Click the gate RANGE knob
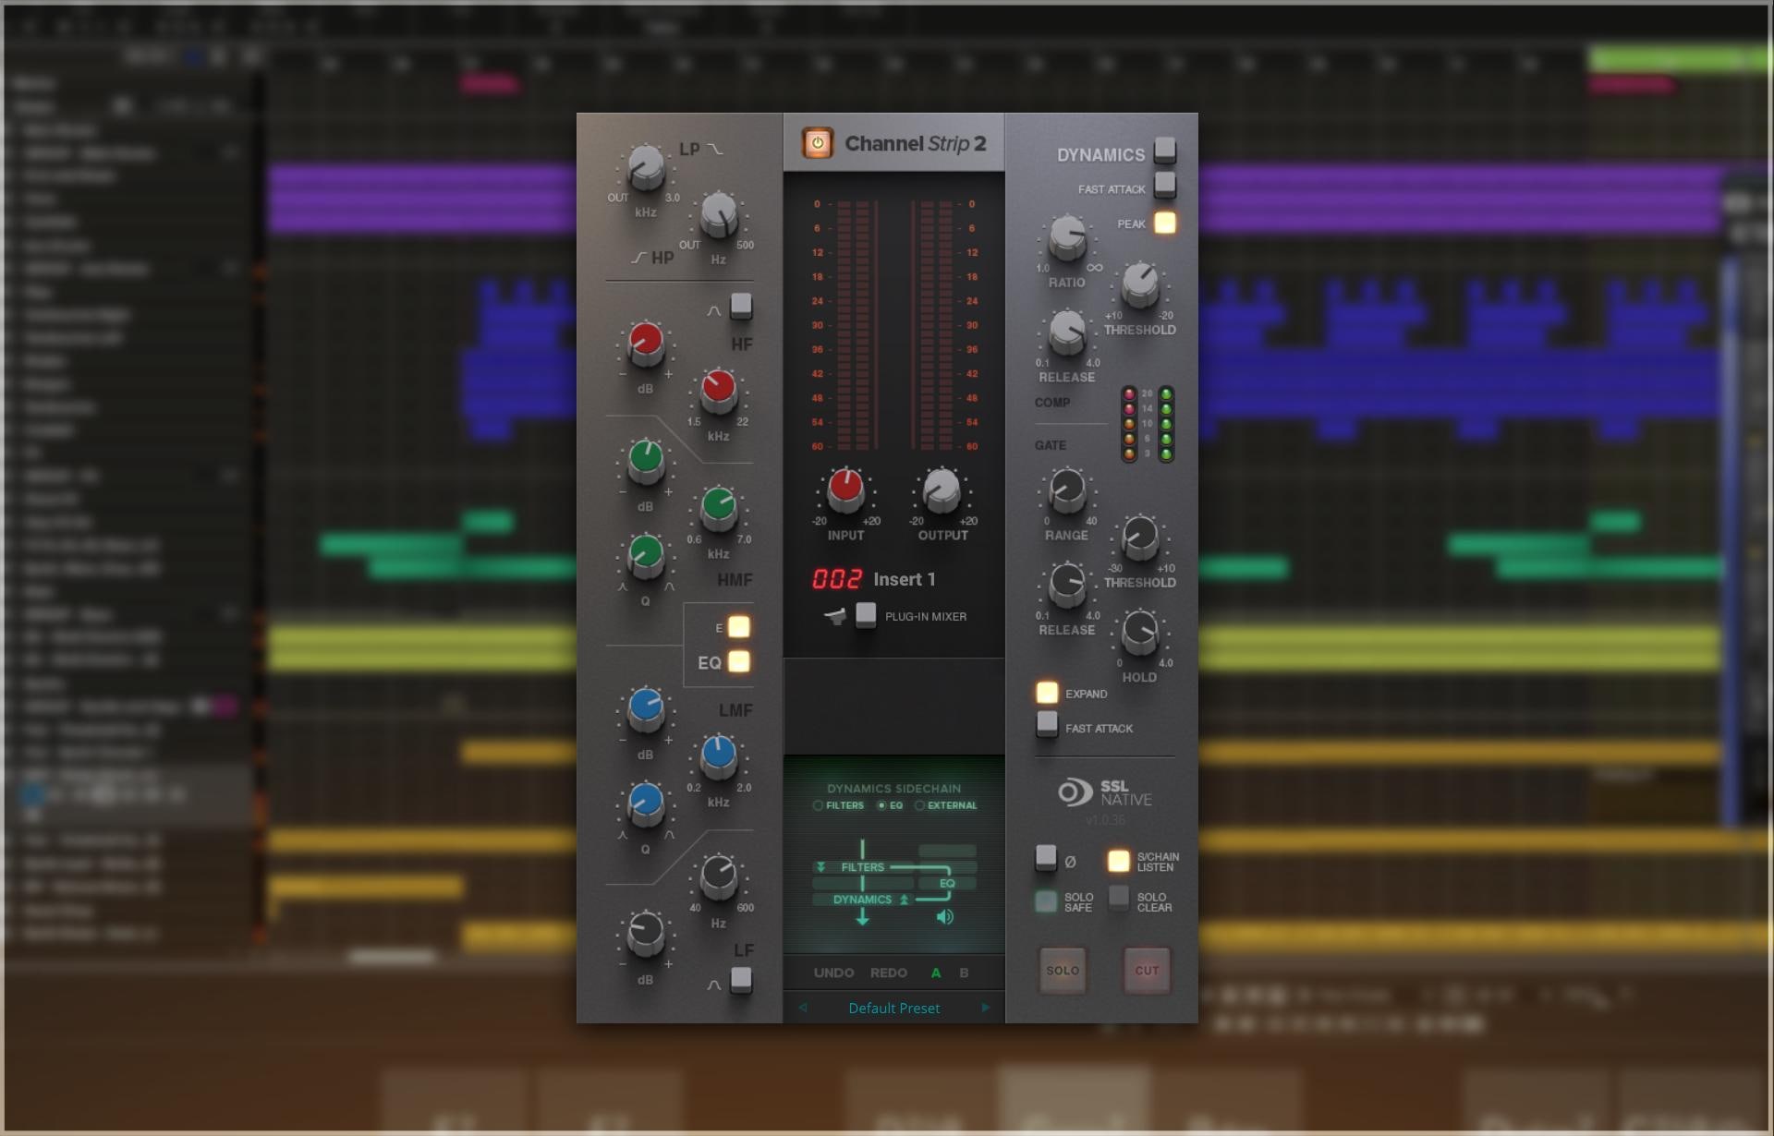Screen dimensions: 1774x1136 (1067, 490)
